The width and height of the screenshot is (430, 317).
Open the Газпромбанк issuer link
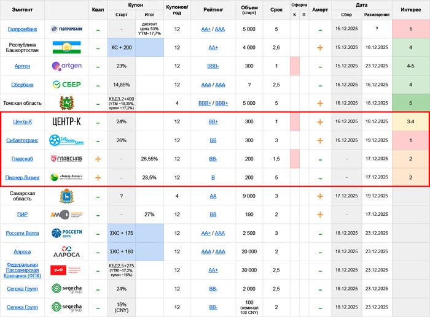tap(22, 29)
